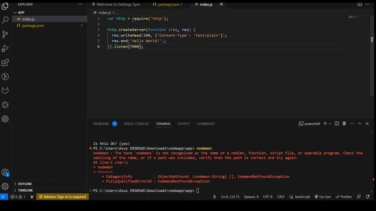Open the Accounts icon

tap(5, 172)
